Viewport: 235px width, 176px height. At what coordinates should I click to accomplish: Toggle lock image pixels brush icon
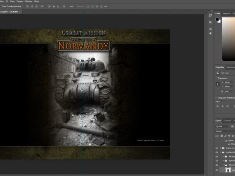pyautogui.click(x=225, y=136)
